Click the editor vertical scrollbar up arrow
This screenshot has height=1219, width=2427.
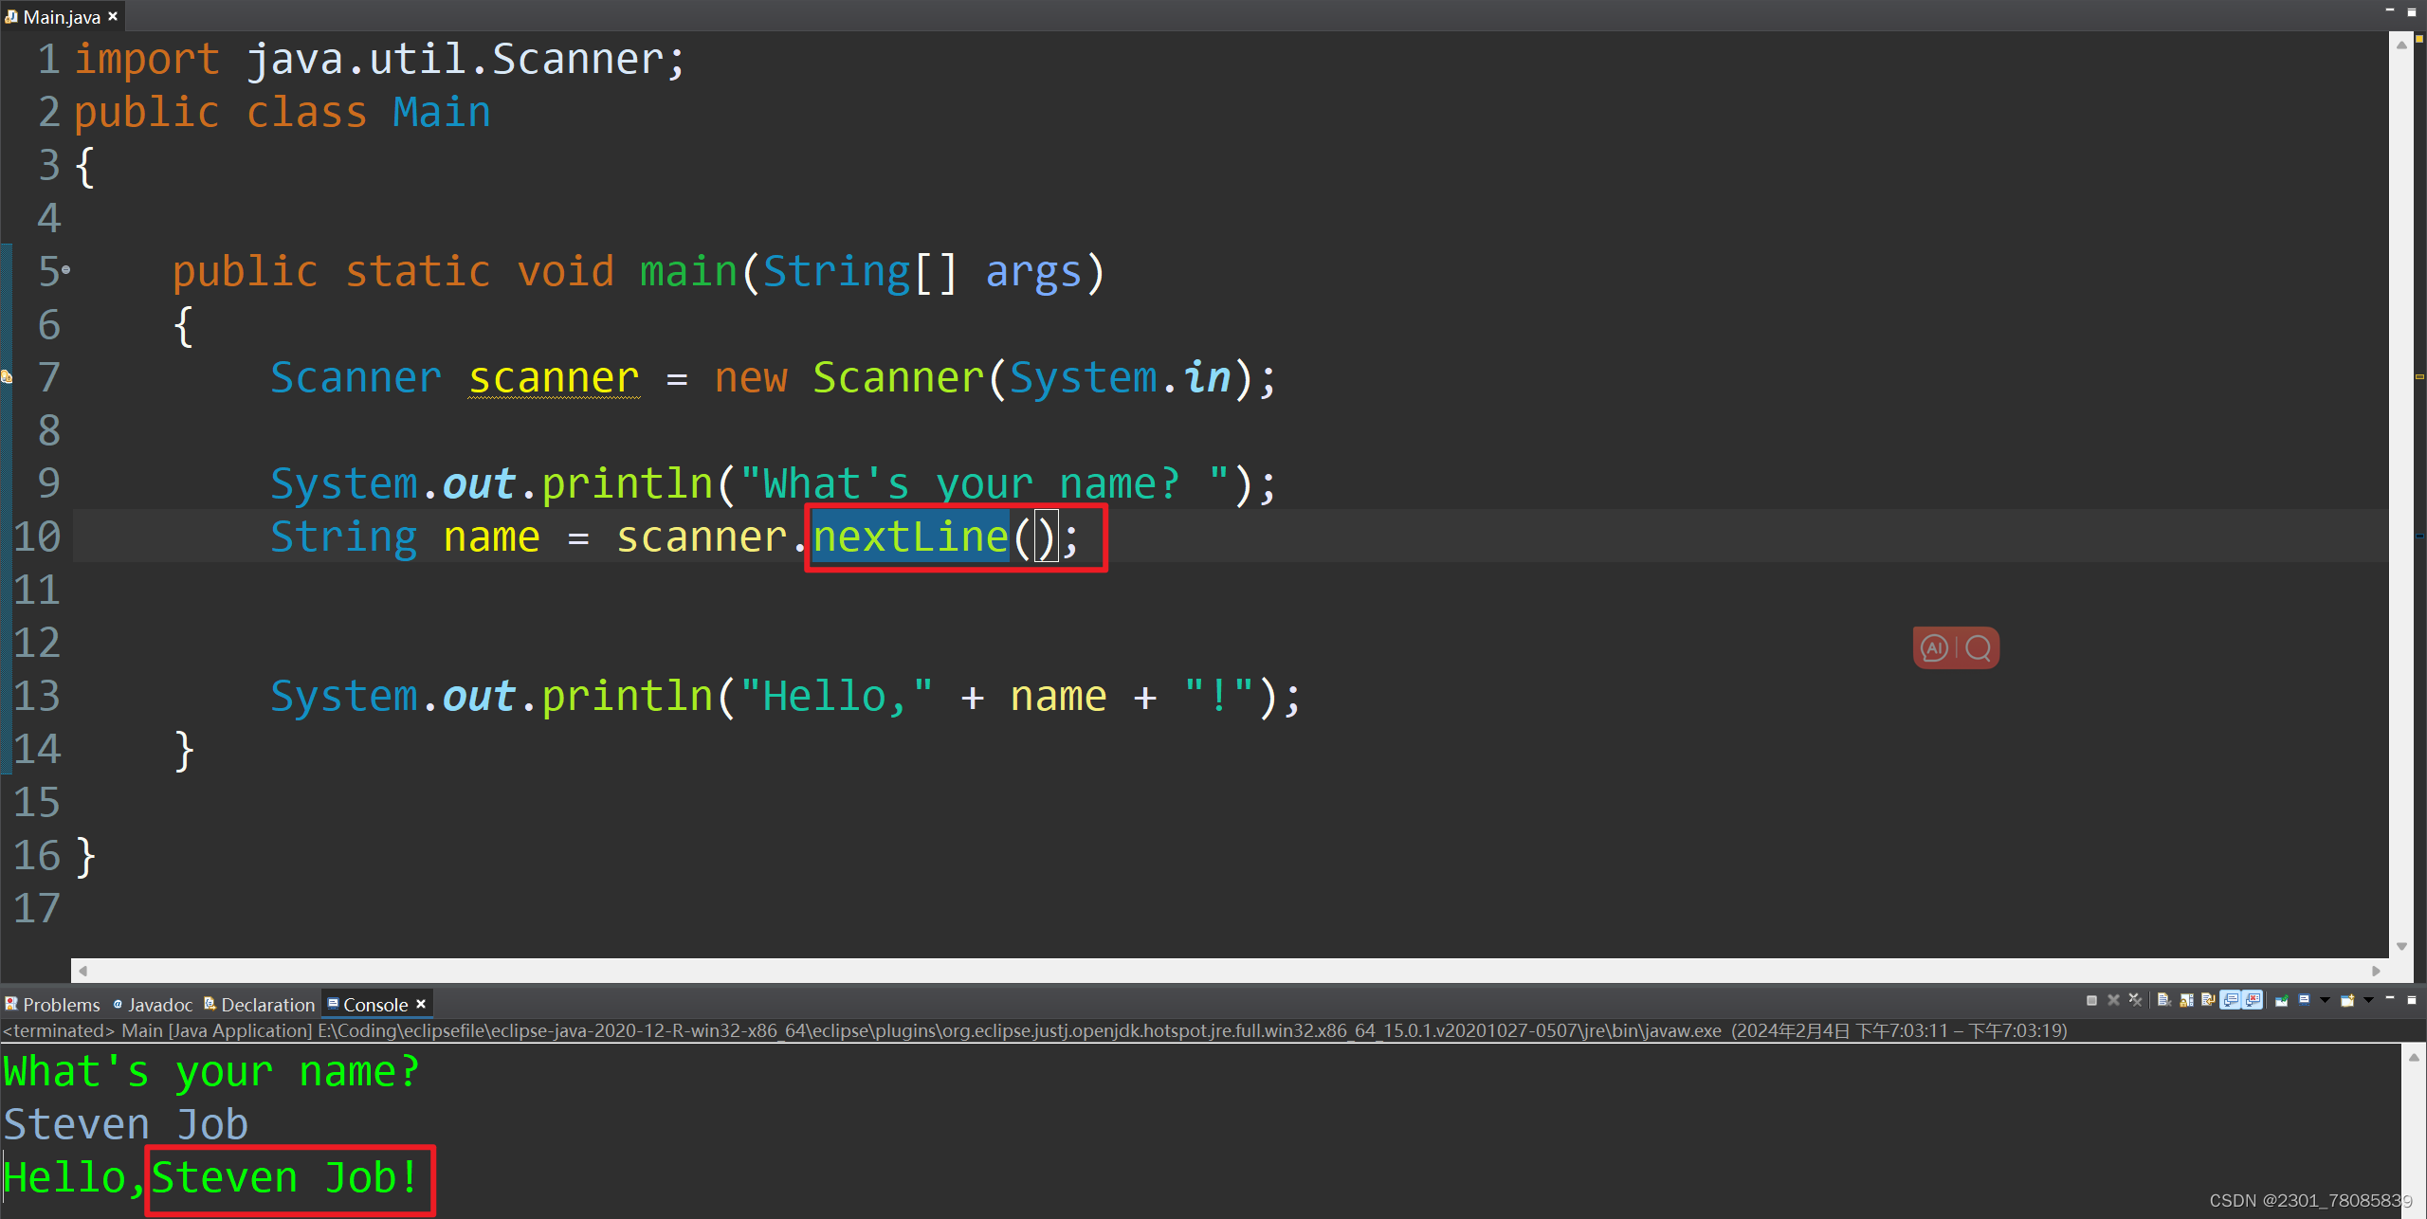click(x=2401, y=45)
